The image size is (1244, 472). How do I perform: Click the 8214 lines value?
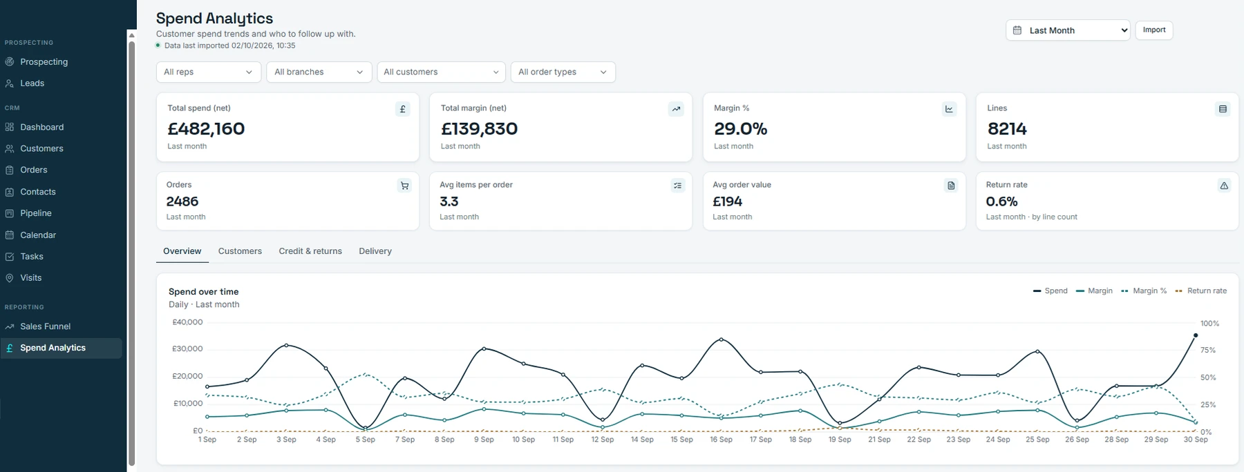(1007, 129)
